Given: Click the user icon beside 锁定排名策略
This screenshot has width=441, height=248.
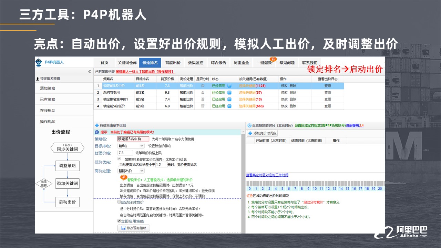Looking at the screenshot, I should [38, 79].
